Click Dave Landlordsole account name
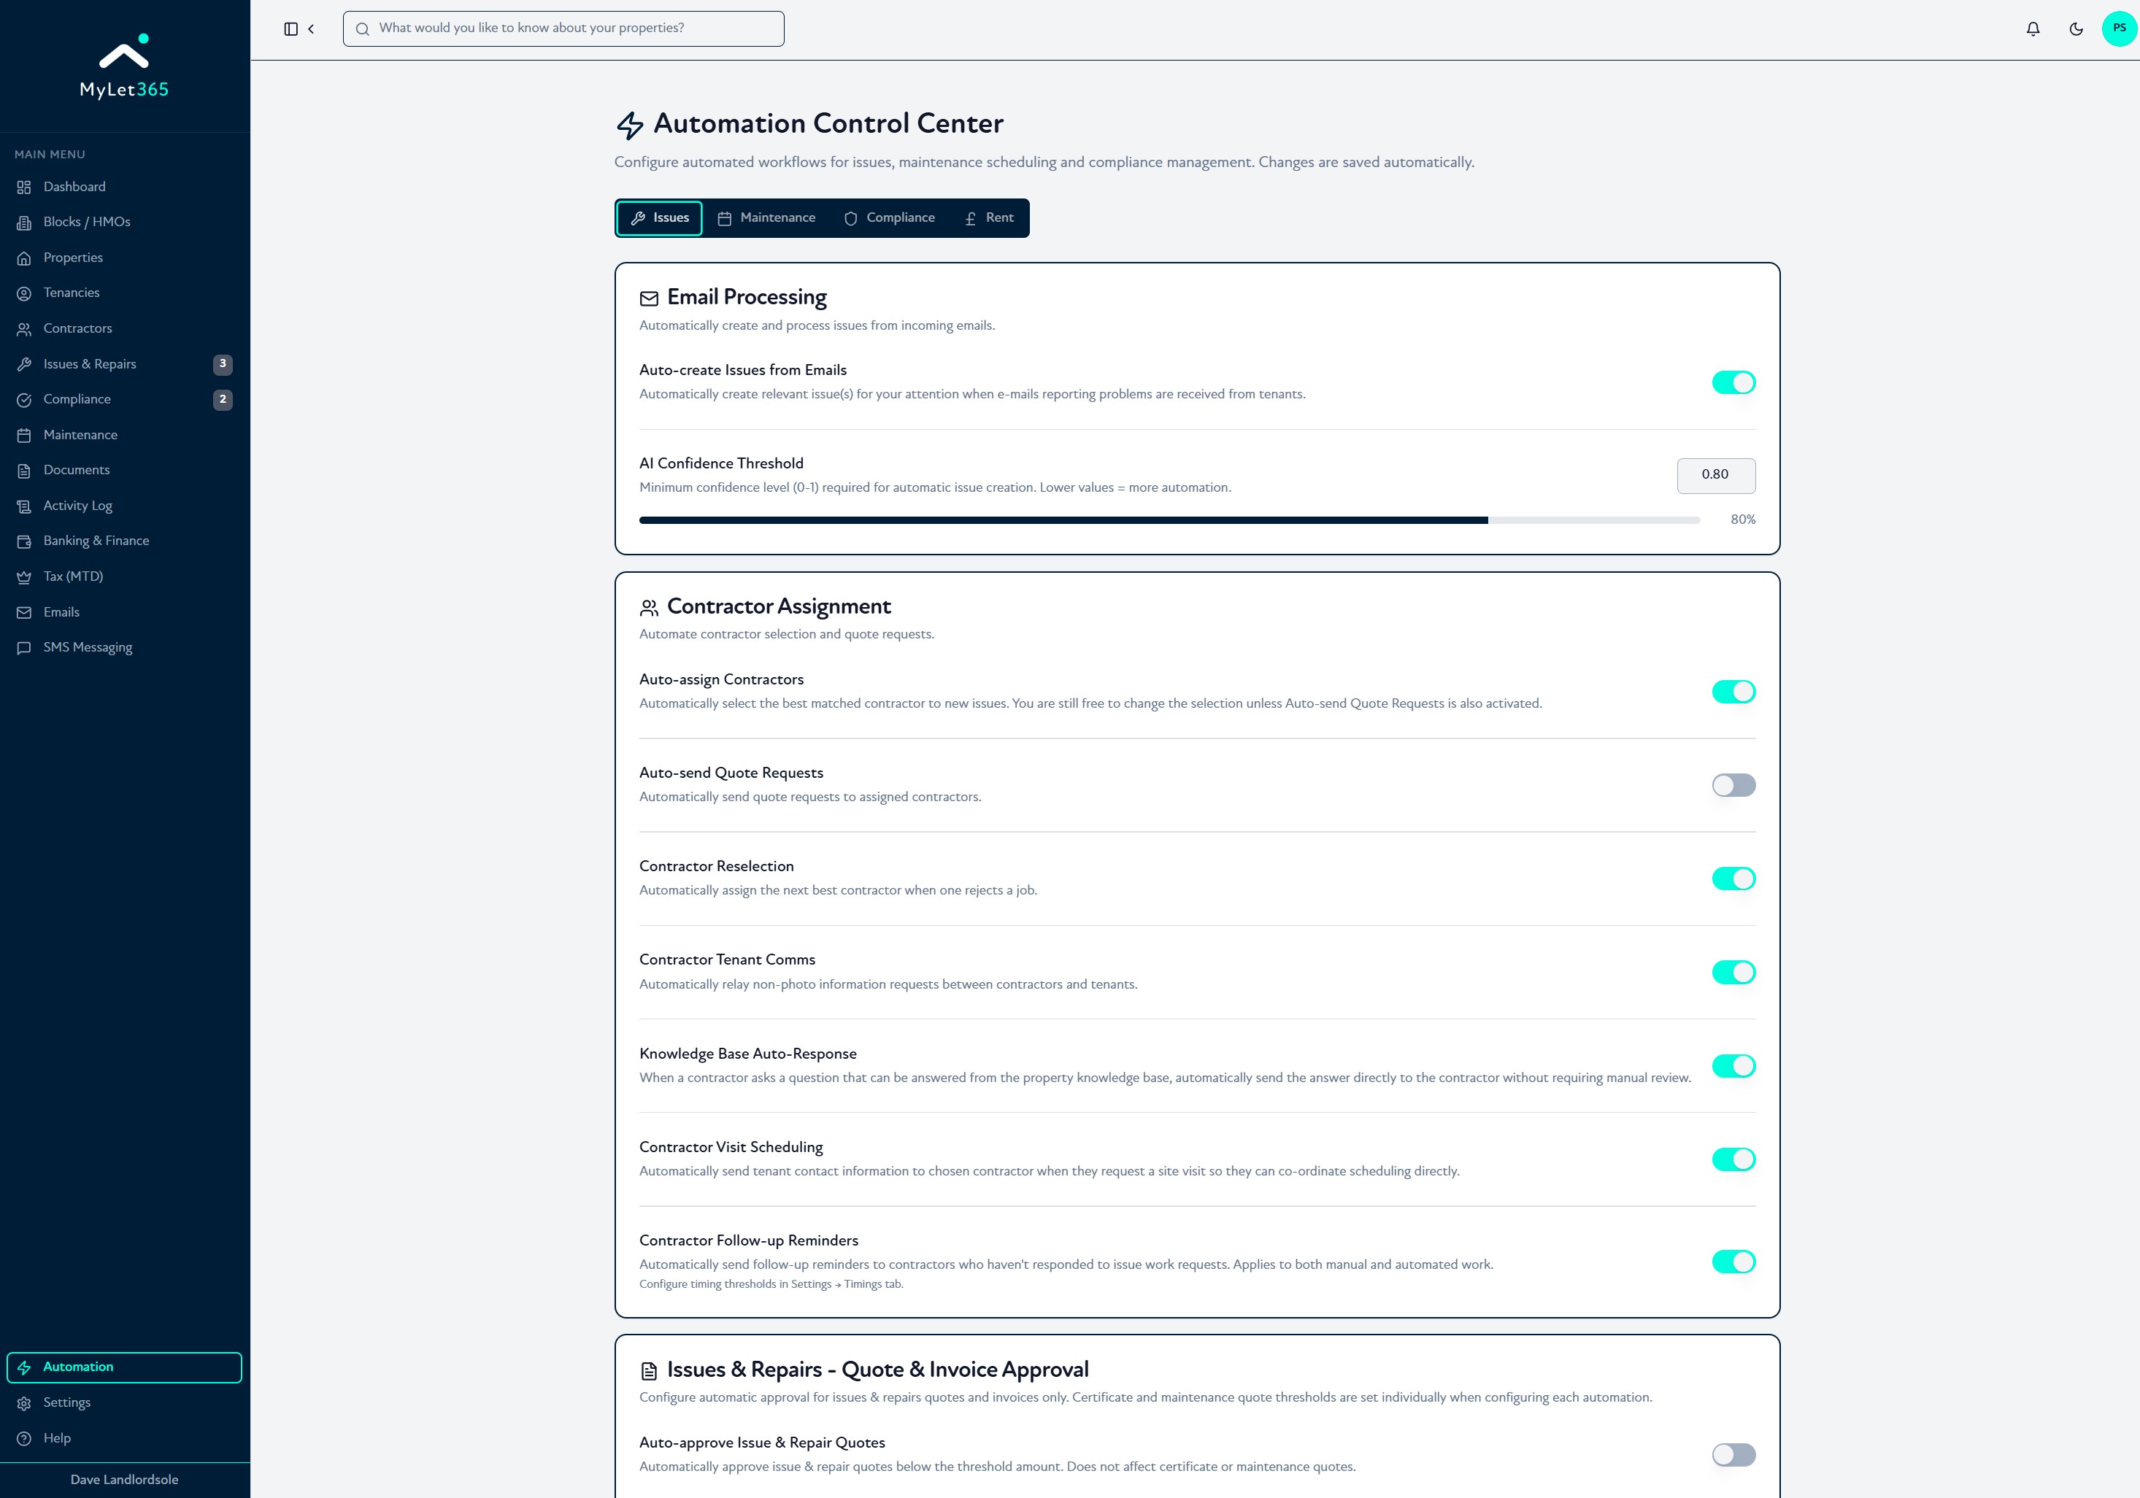Viewport: 2140px width, 1498px height. 124,1480
